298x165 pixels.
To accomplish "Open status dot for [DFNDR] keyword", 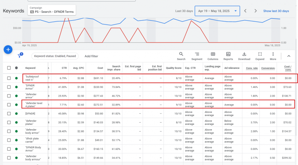I will pos(16,114).
